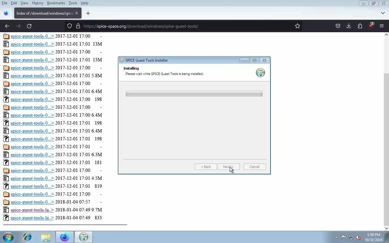Click the Next button in installer
This screenshot has width=389, height=243.
[x=229, y=167]
